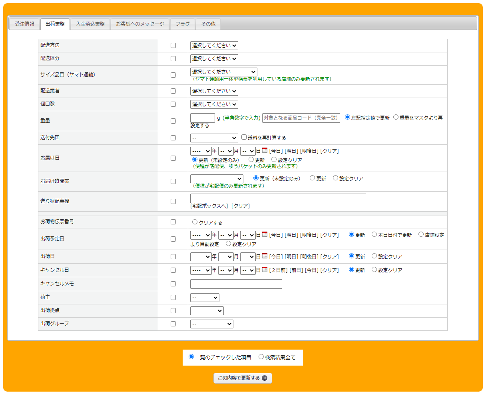Click [明後日] link in お届け日 row
Viewport: 486px width, 396px height.
pyautogui.click(x=309, y=151)
